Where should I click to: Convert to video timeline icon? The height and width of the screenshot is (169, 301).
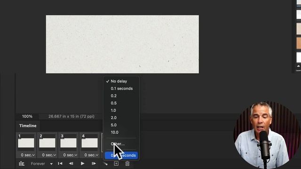pos(22,164)
